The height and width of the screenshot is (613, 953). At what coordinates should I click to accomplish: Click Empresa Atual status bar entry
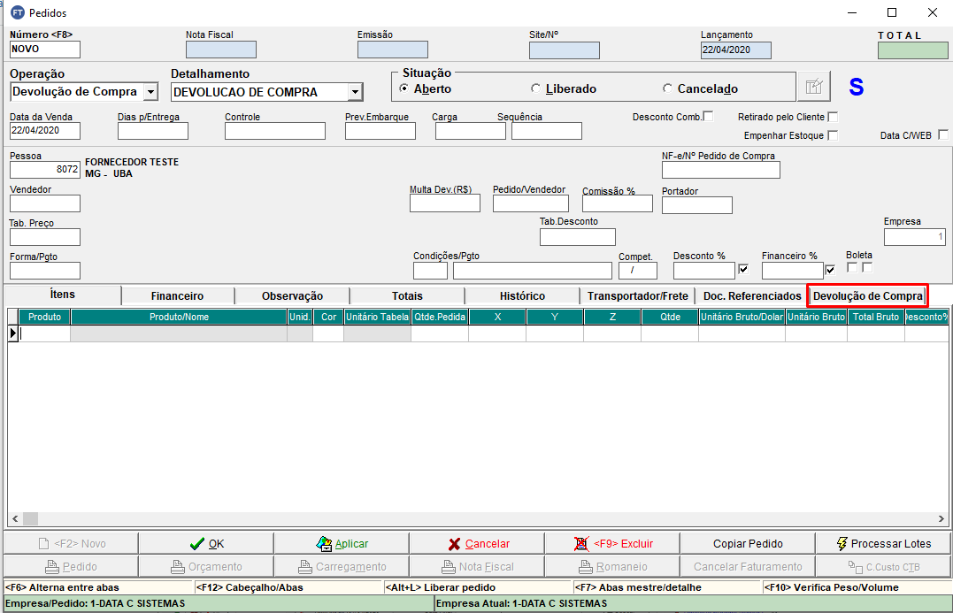pos(692,603)
